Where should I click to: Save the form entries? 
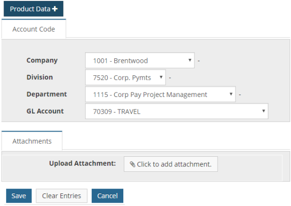pyautogui.click(x=19, y=196)
